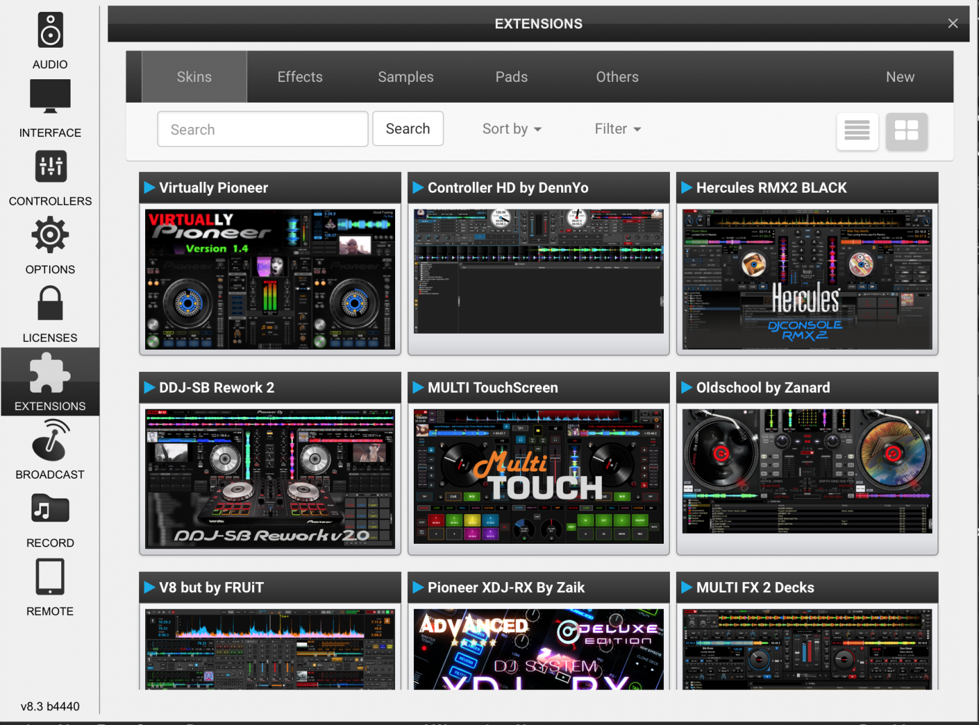The height and width of the screenshot is (725, 979).
Task: Open Options gear icon
Action: click(x=50, y=235)
